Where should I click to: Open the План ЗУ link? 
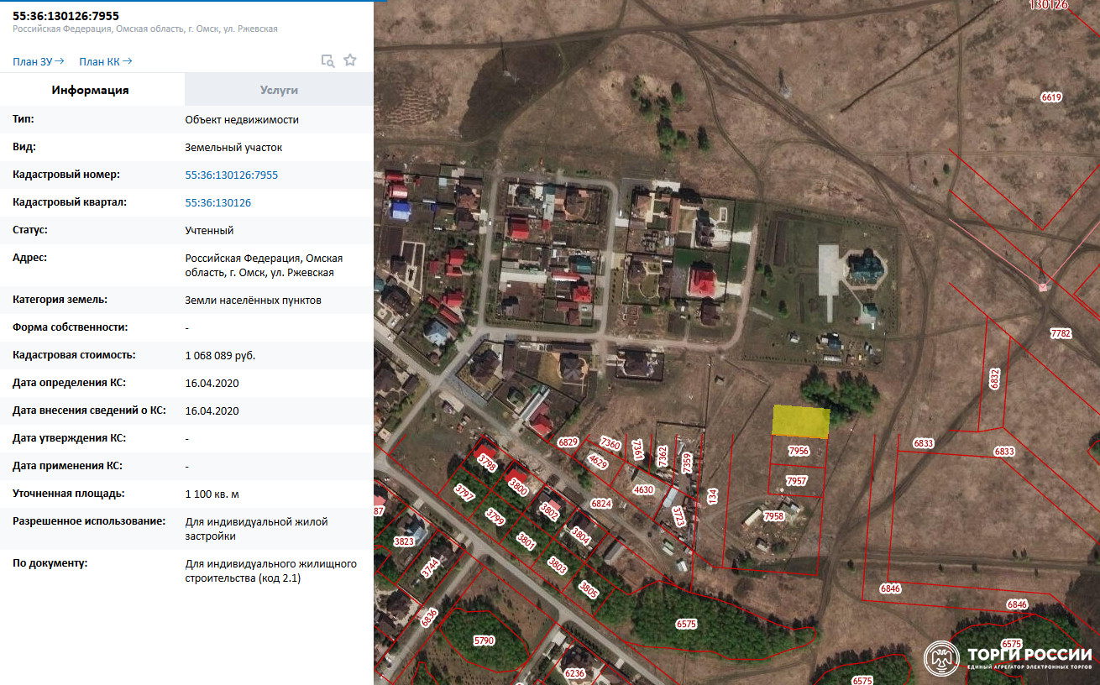39,61
